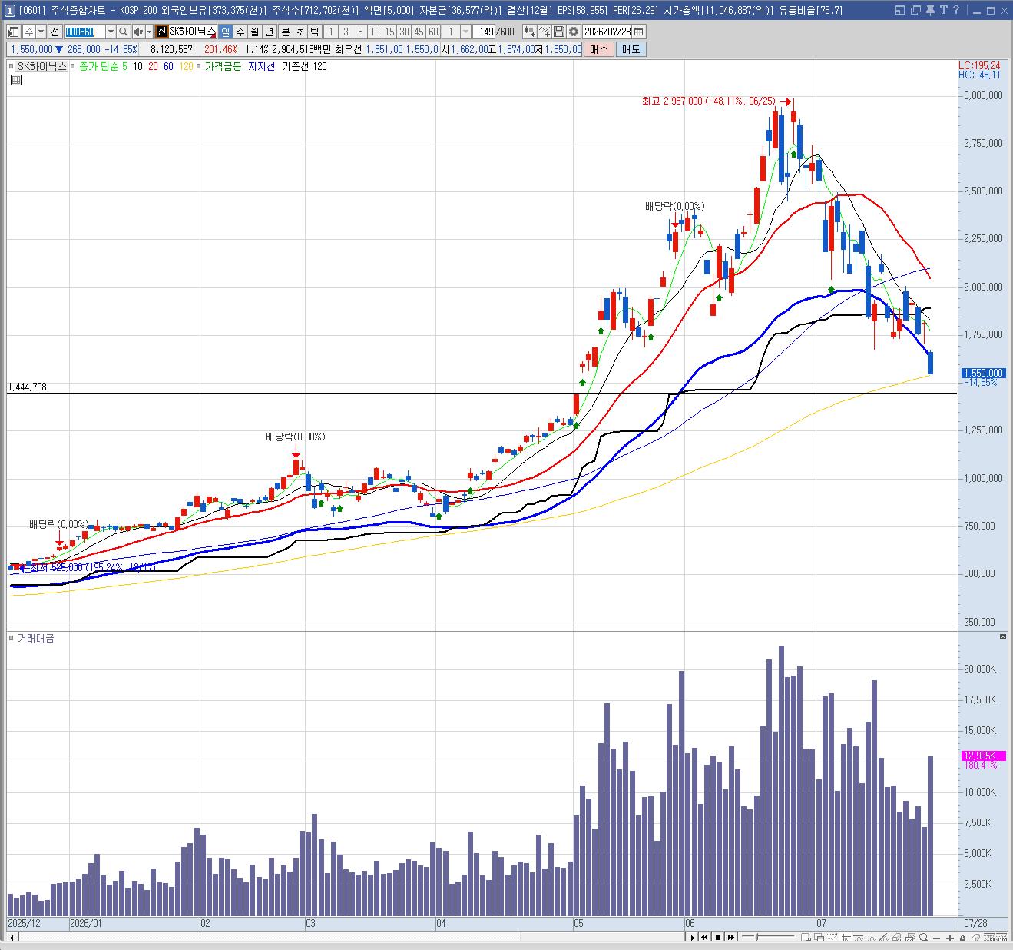Open the tick interval dropdown arrow
Viewport: 1013px width, 950px height.
coord(465,32)
